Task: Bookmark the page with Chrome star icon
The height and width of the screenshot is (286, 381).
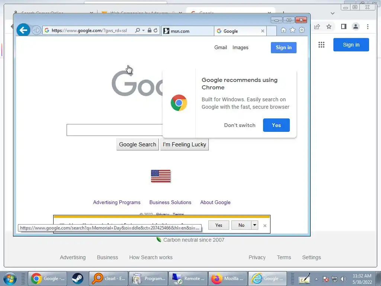Action: click(329, 26)
